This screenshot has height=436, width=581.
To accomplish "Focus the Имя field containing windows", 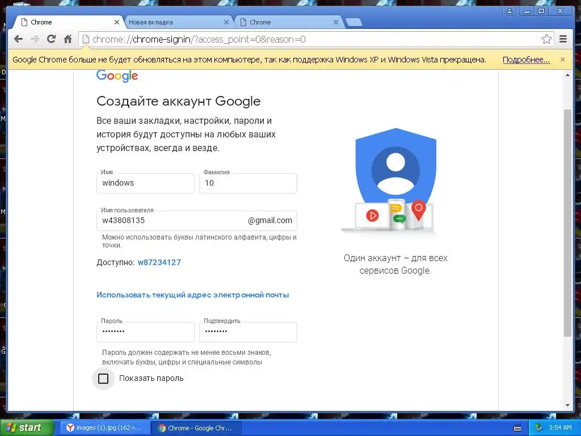I will [x=145, y=183].
